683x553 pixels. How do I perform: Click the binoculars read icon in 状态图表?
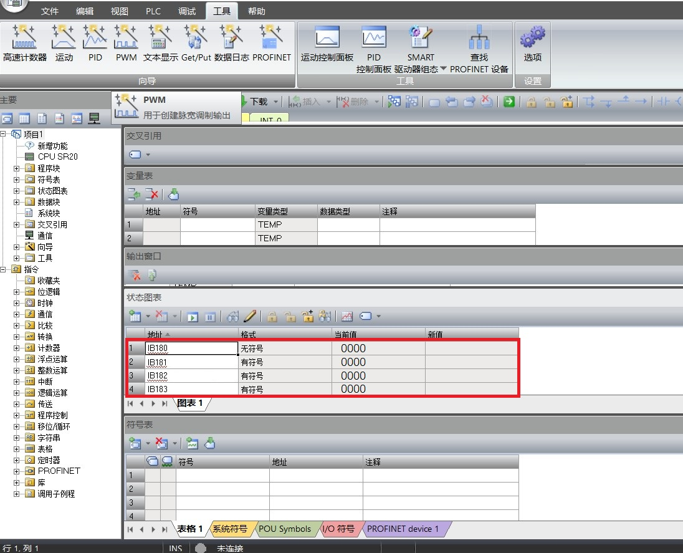pyautogui.click(x=232, y=317)
